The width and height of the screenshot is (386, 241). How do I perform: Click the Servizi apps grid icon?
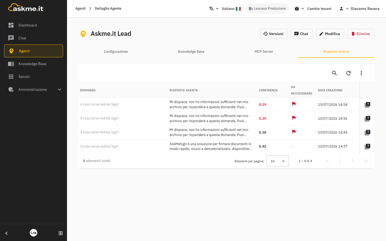[11, 77]
